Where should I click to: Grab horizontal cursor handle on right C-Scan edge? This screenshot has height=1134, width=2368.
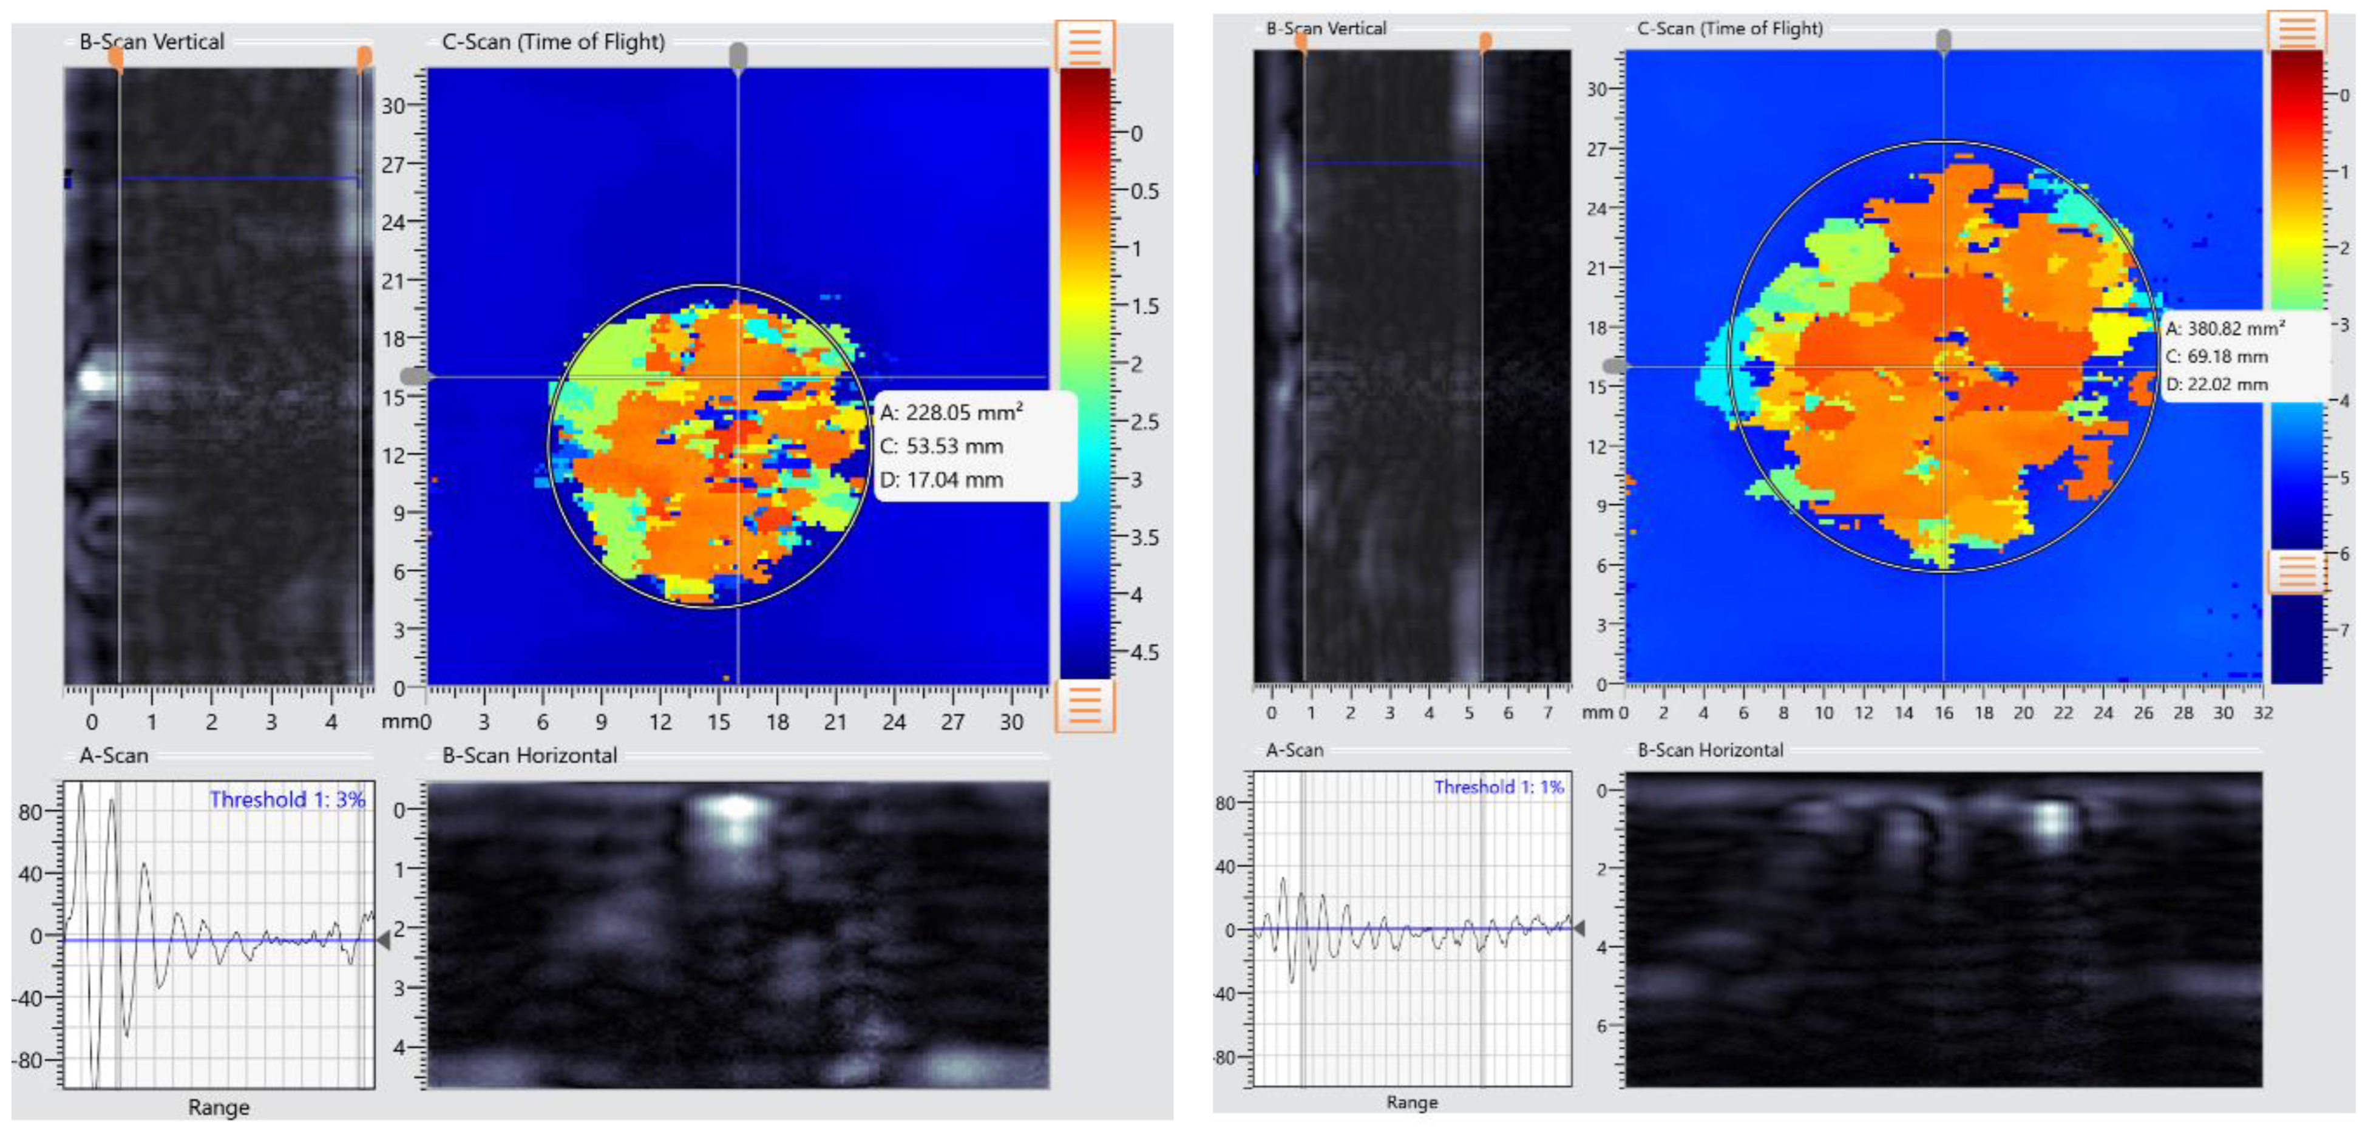click(x=1613, y=365)
